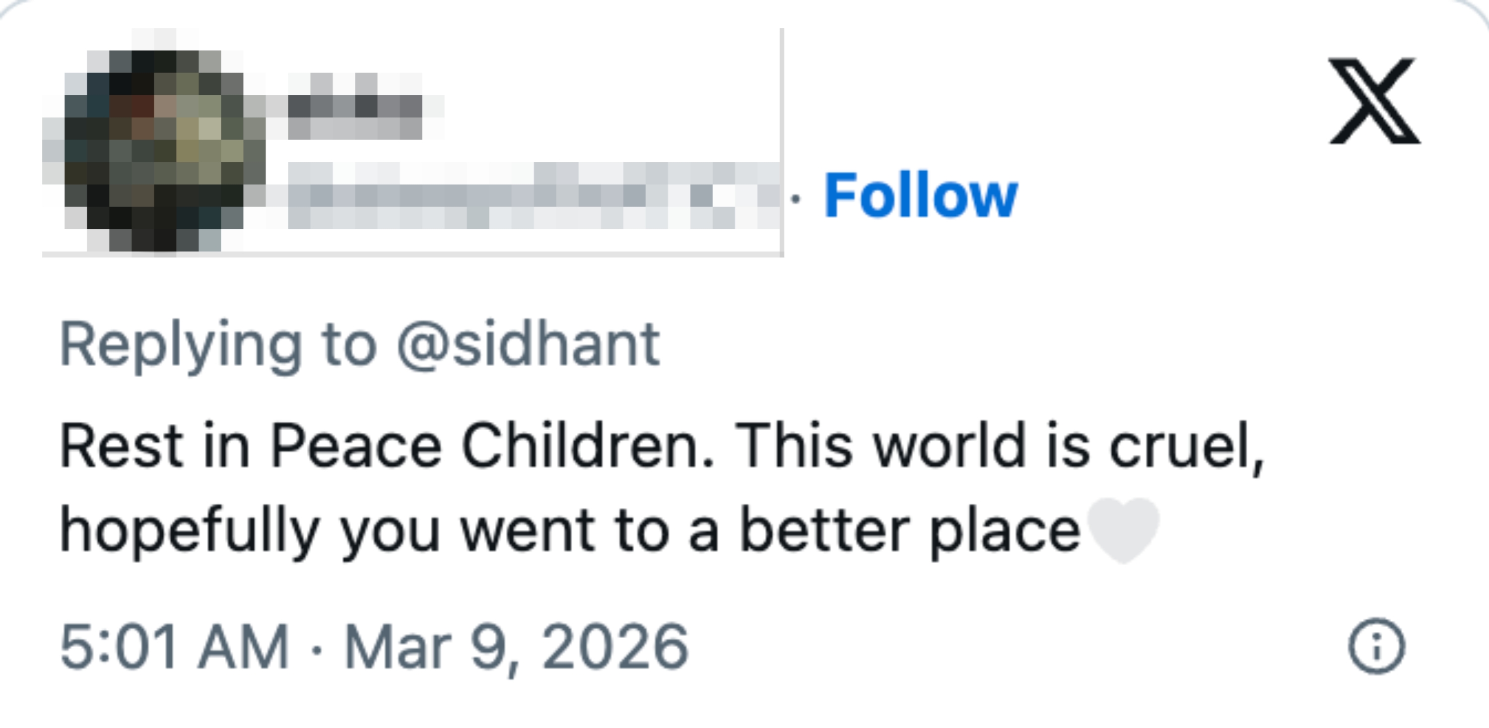Click the white heart emoji
Image resolution: width=1489 pixels, height=728 pixels.
[1123, 529]
